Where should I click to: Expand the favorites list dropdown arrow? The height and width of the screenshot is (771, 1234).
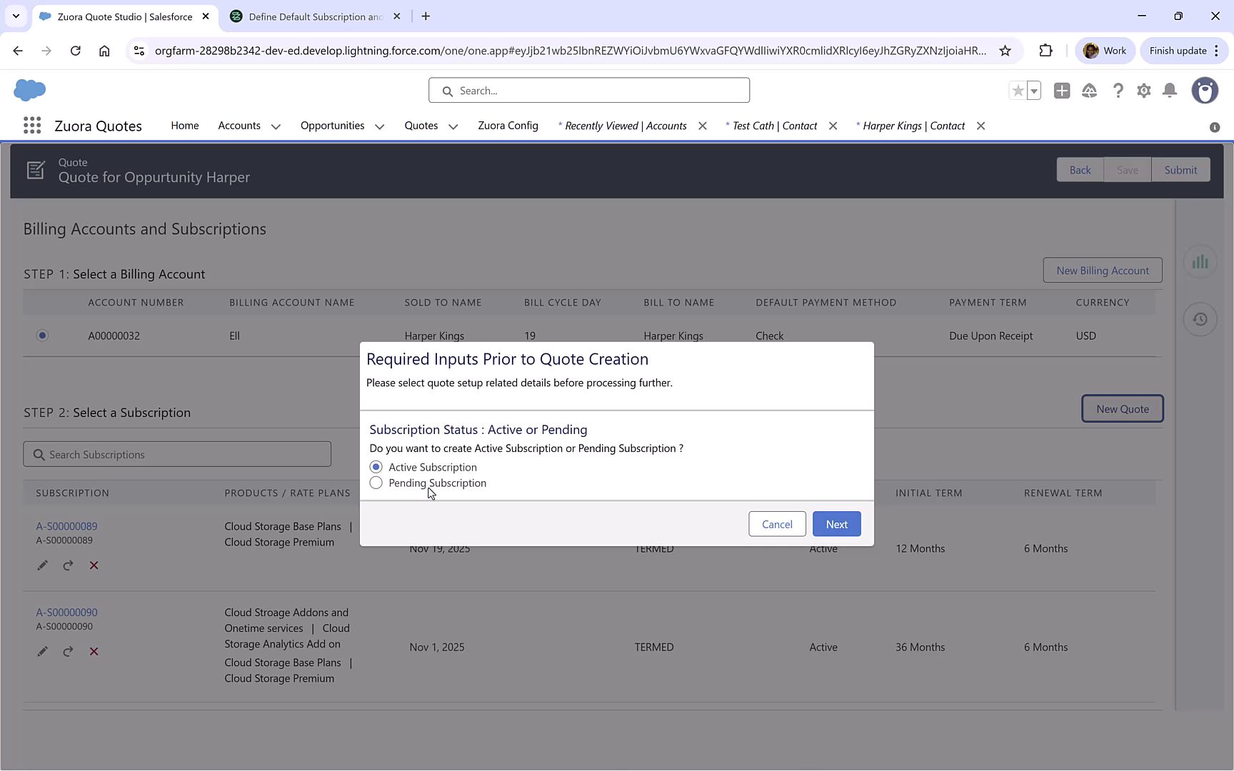(1033, 91)
